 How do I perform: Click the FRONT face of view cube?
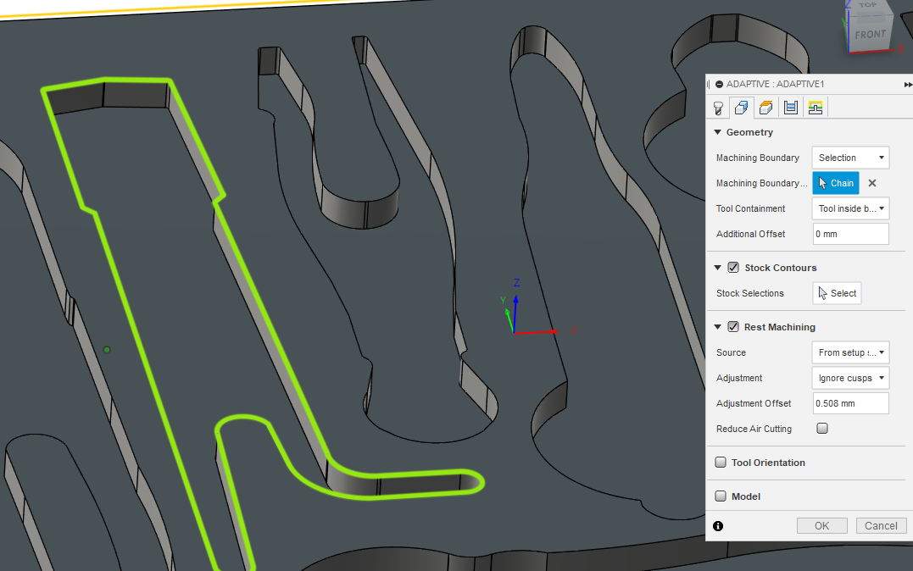coord(870,35)
